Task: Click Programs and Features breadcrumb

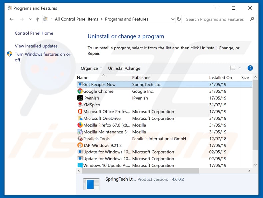Action: [x=127, y=19]
